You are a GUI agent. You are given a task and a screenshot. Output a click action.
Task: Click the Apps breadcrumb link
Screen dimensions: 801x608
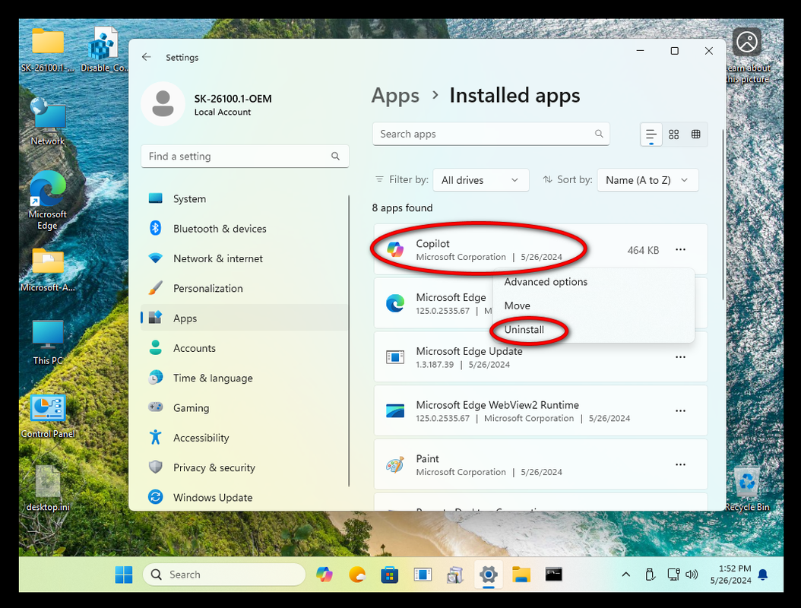point(395,96)
